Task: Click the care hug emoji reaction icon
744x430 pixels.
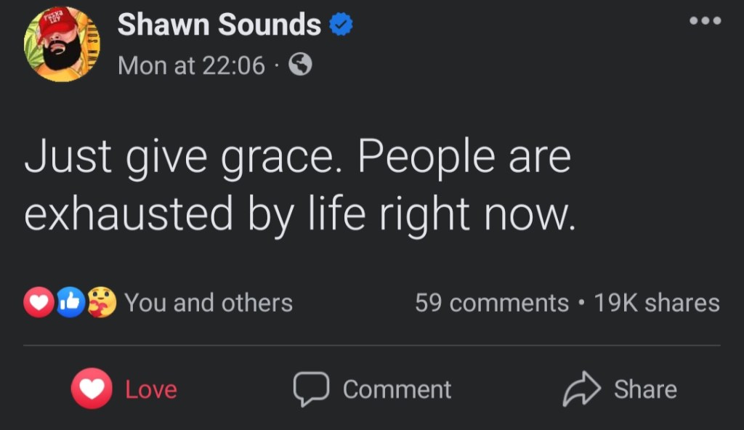Action: click(x=102, y=303)
